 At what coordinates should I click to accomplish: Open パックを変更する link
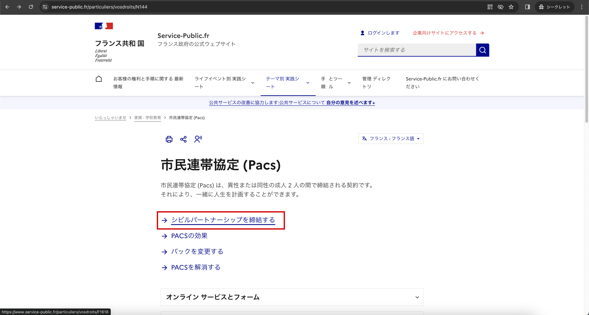pos(197,252)
